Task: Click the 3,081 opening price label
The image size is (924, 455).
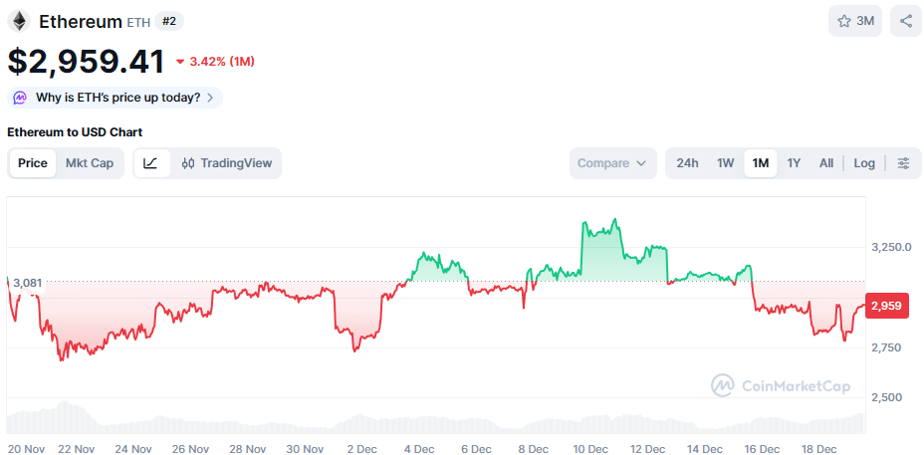Action: pyautogui.click(x=27, y=283)
